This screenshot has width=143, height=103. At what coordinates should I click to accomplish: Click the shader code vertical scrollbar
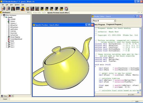coord(140,59)
